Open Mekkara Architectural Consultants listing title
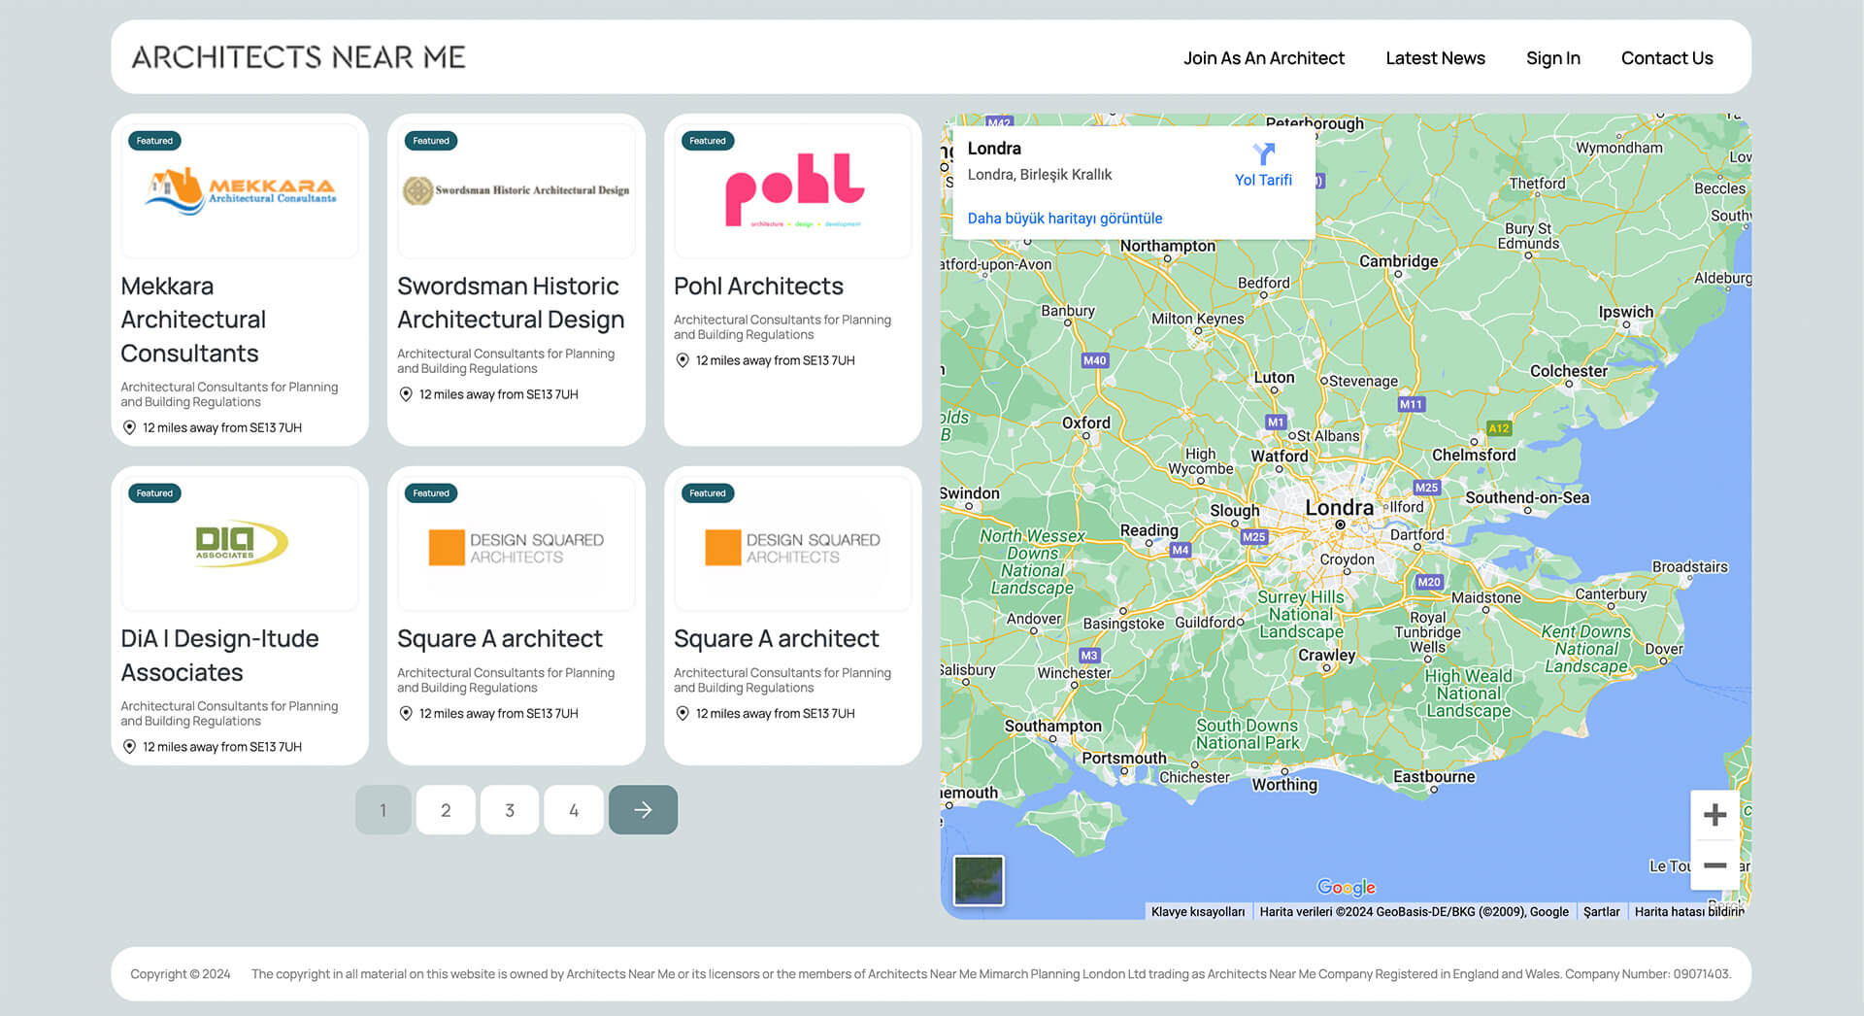The image size is (1864, 1016). pyautogui.click(x=193, y=320)
